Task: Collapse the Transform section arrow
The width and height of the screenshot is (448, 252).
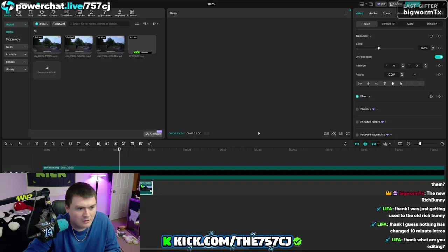Action: (370, 36)
